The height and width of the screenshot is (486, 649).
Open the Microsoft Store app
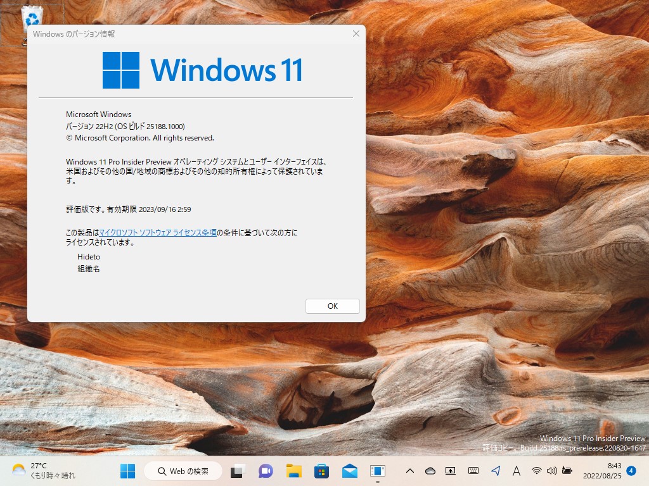pos(322,471)
